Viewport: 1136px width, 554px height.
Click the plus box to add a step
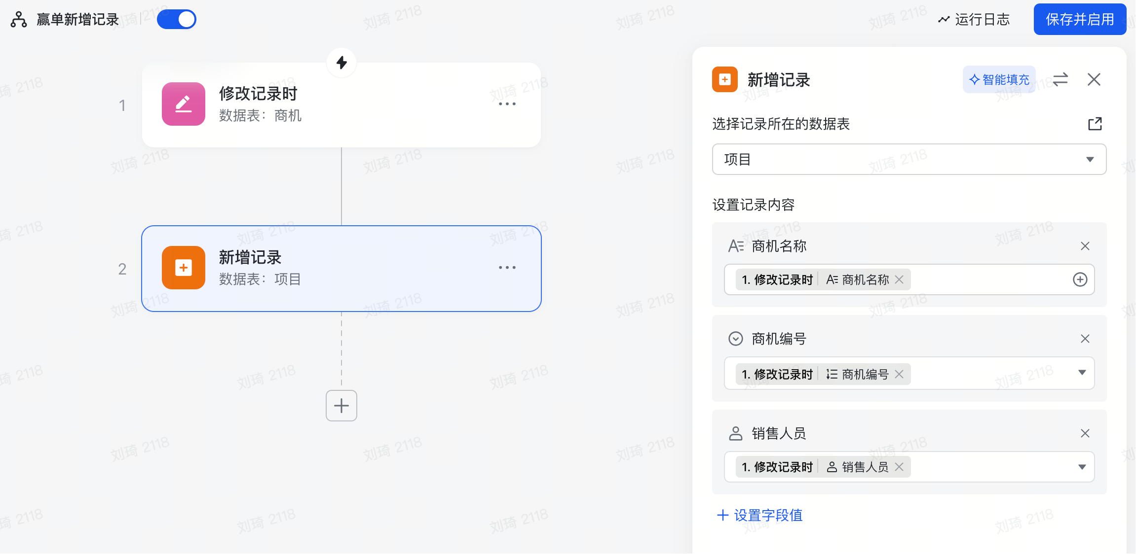[x=341, y=406]
